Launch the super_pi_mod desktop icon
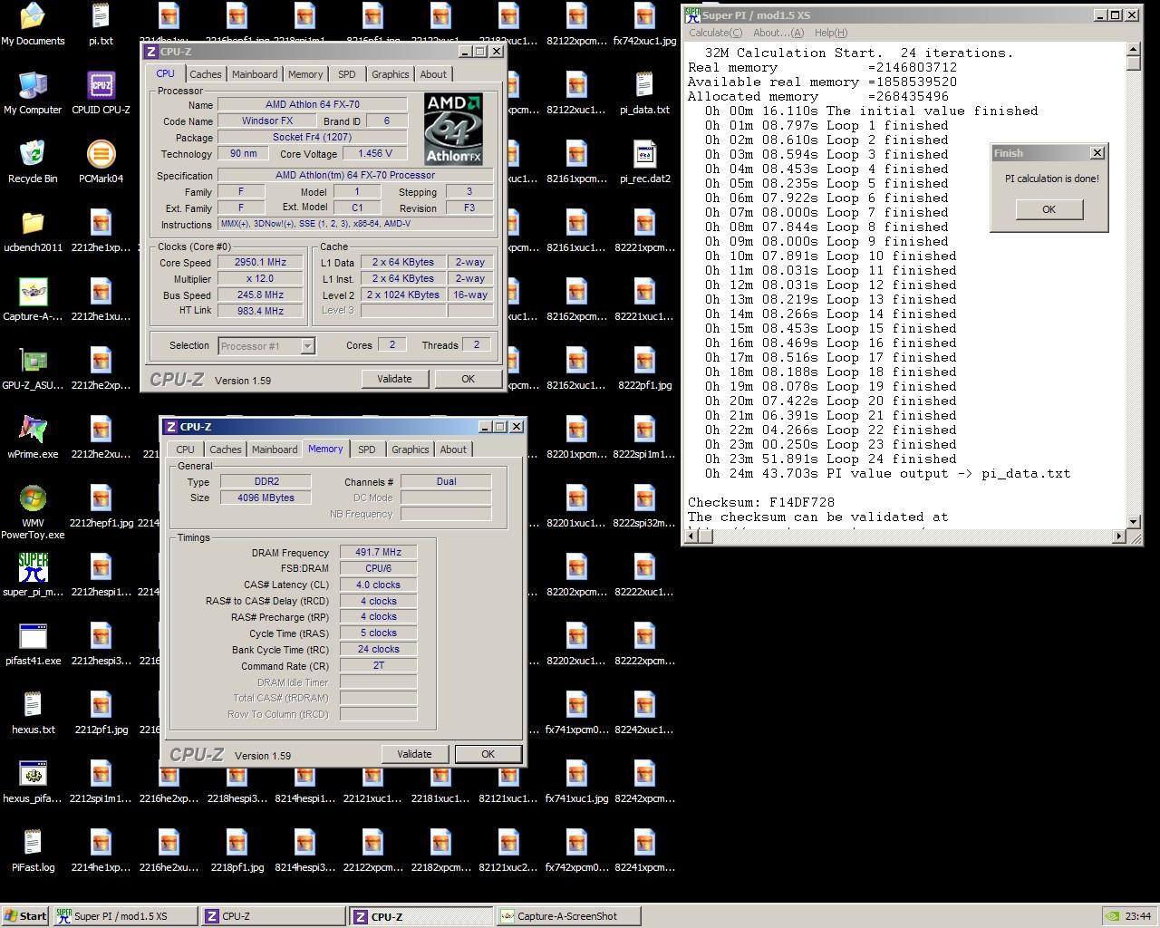The image size is (1160, 928). click(33, 575)
